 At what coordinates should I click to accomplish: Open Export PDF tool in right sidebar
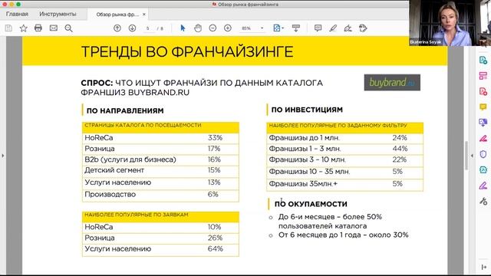[483, 60]
